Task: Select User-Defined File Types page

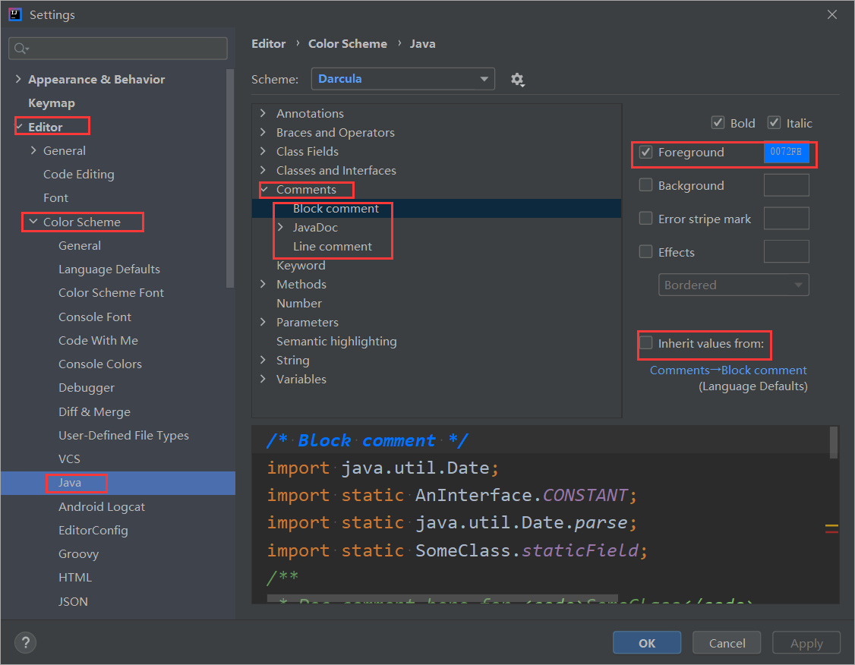Action: [x=124, y=436]
